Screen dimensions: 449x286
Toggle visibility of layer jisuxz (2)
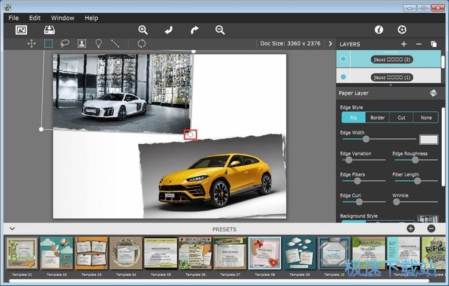point(343,59)
